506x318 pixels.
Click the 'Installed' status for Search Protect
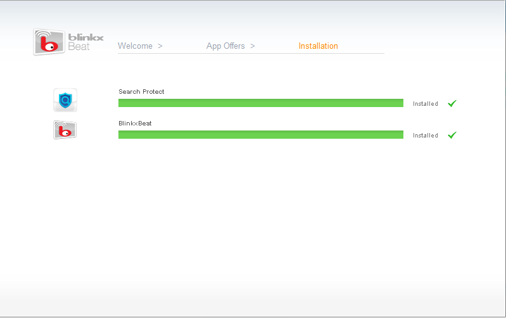(426, 104)
